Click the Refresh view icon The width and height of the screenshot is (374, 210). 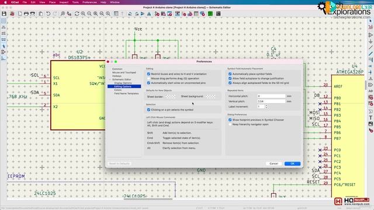(x=77, y=14)
